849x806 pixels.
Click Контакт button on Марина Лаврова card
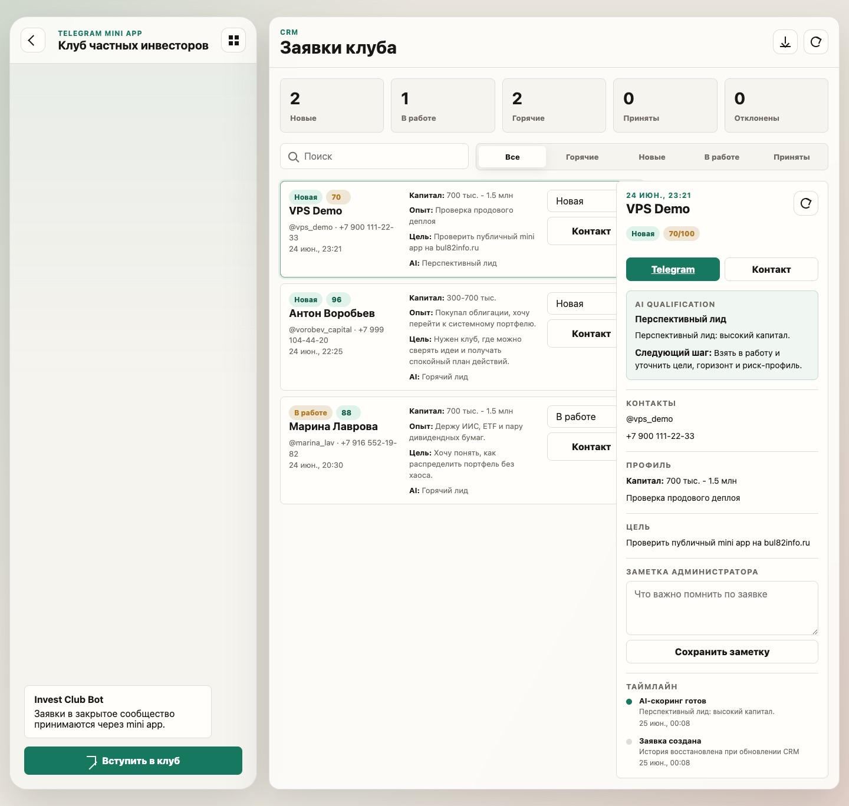pos(582,447)
